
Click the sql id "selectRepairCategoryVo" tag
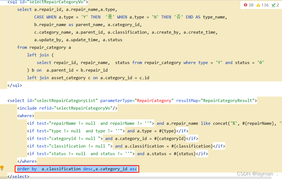point(48,2)
